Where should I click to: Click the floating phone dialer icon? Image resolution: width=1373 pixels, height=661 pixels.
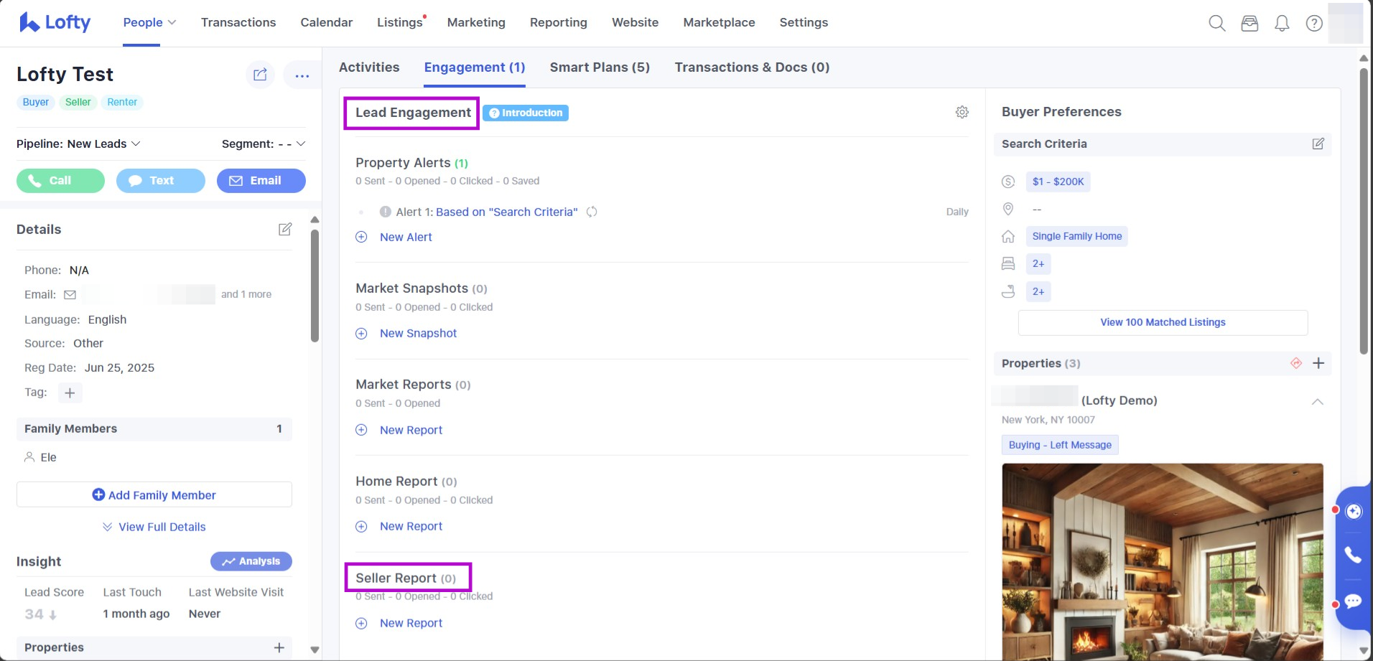tap(1353, 555)
